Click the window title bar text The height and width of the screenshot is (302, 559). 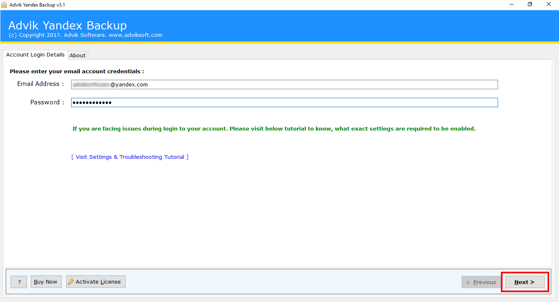[x=37, y=5]
